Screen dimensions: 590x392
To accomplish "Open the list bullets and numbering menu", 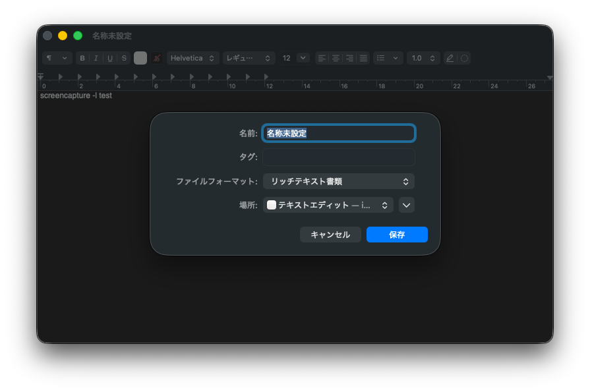I will pyautogui.click(x=388, y=58).
